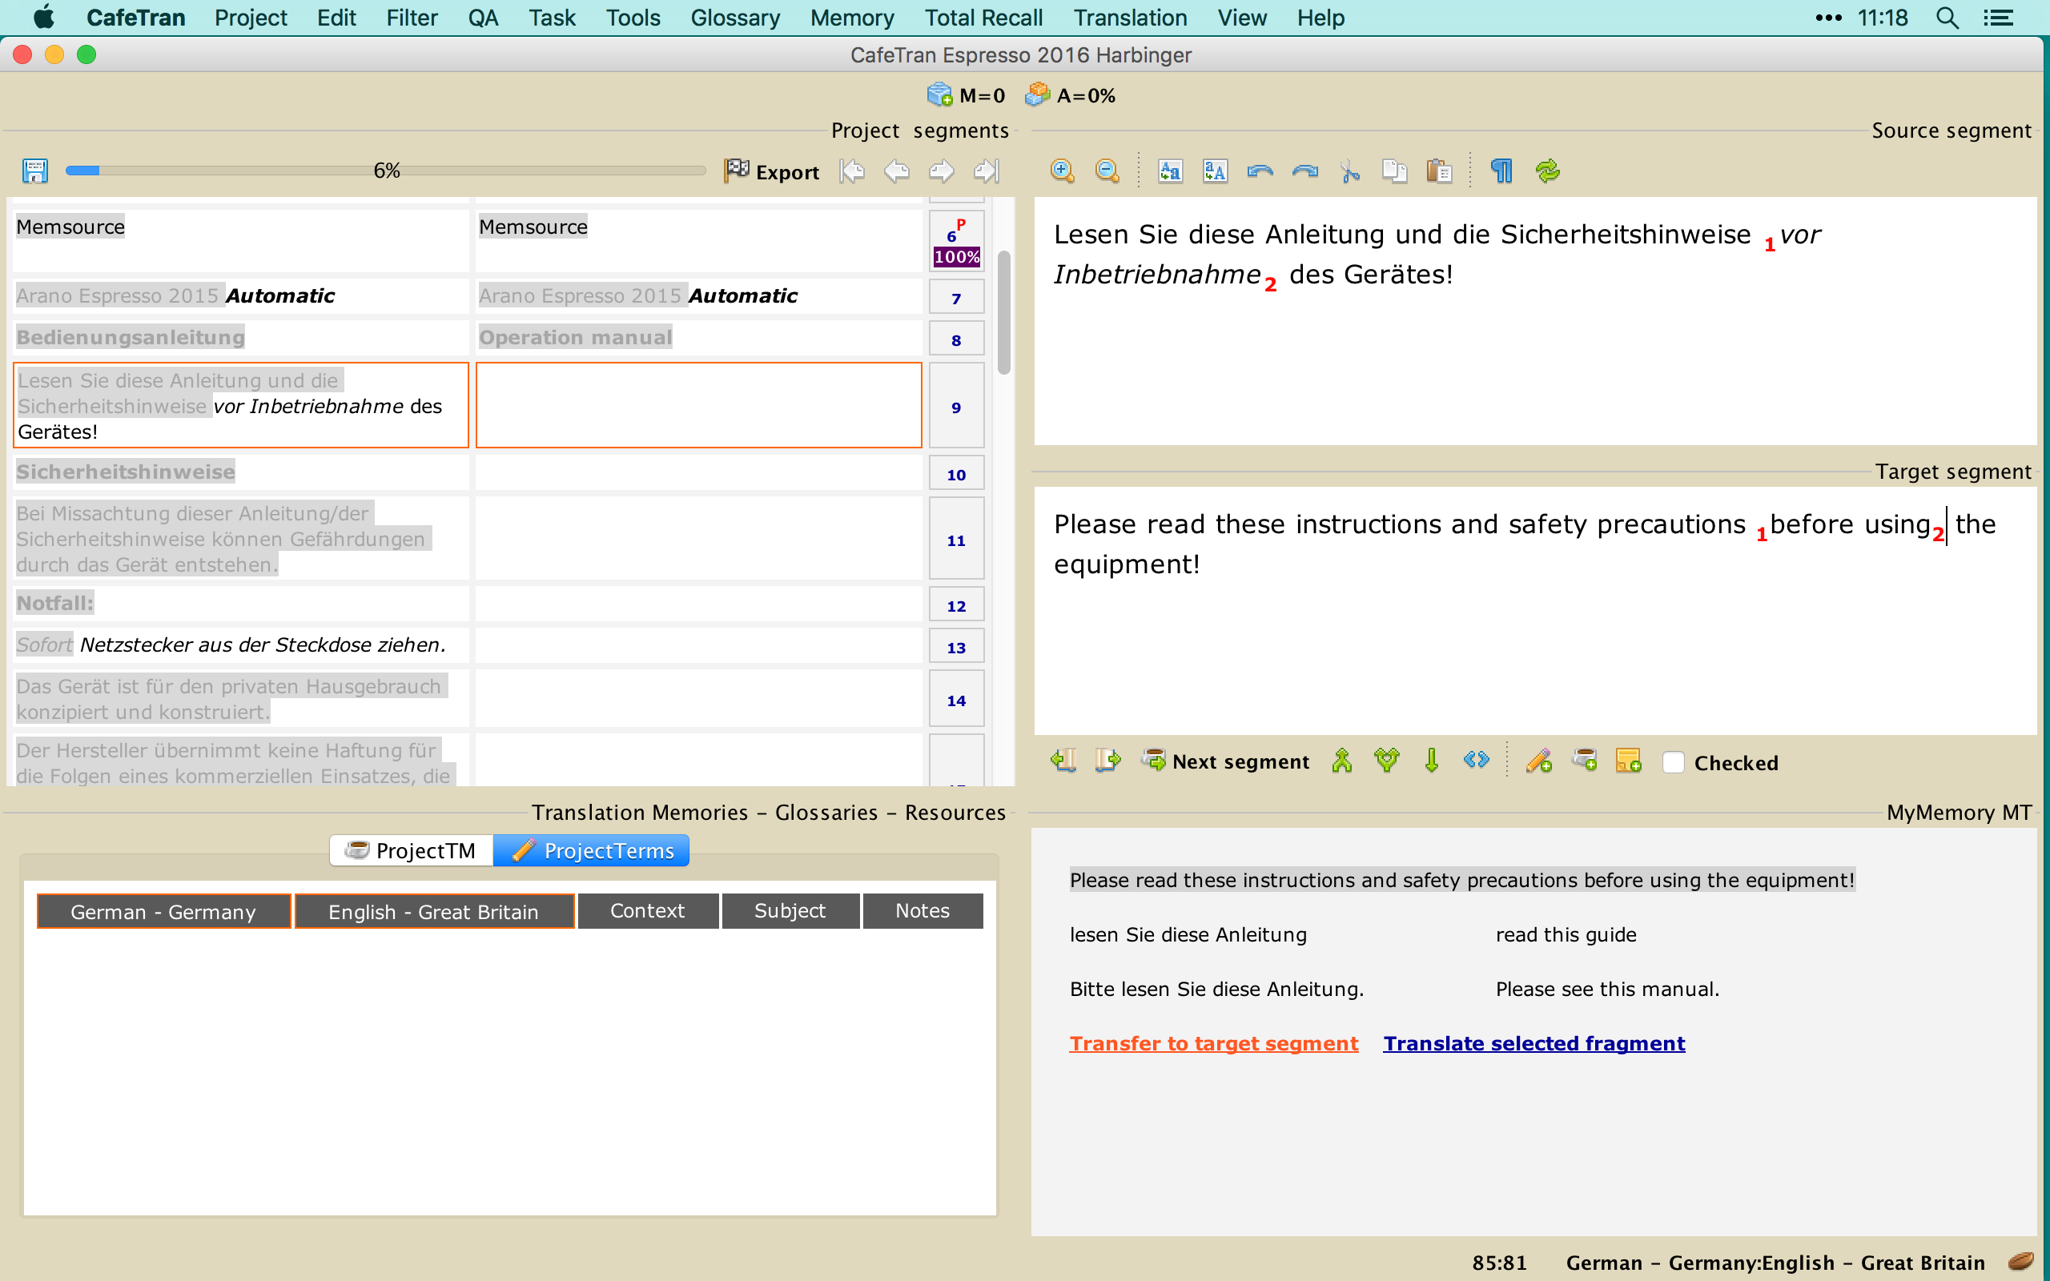Viewport: 2050px width, 1281px height.
Task: Tick the Checked checkbox
Action: (1673, 762)
